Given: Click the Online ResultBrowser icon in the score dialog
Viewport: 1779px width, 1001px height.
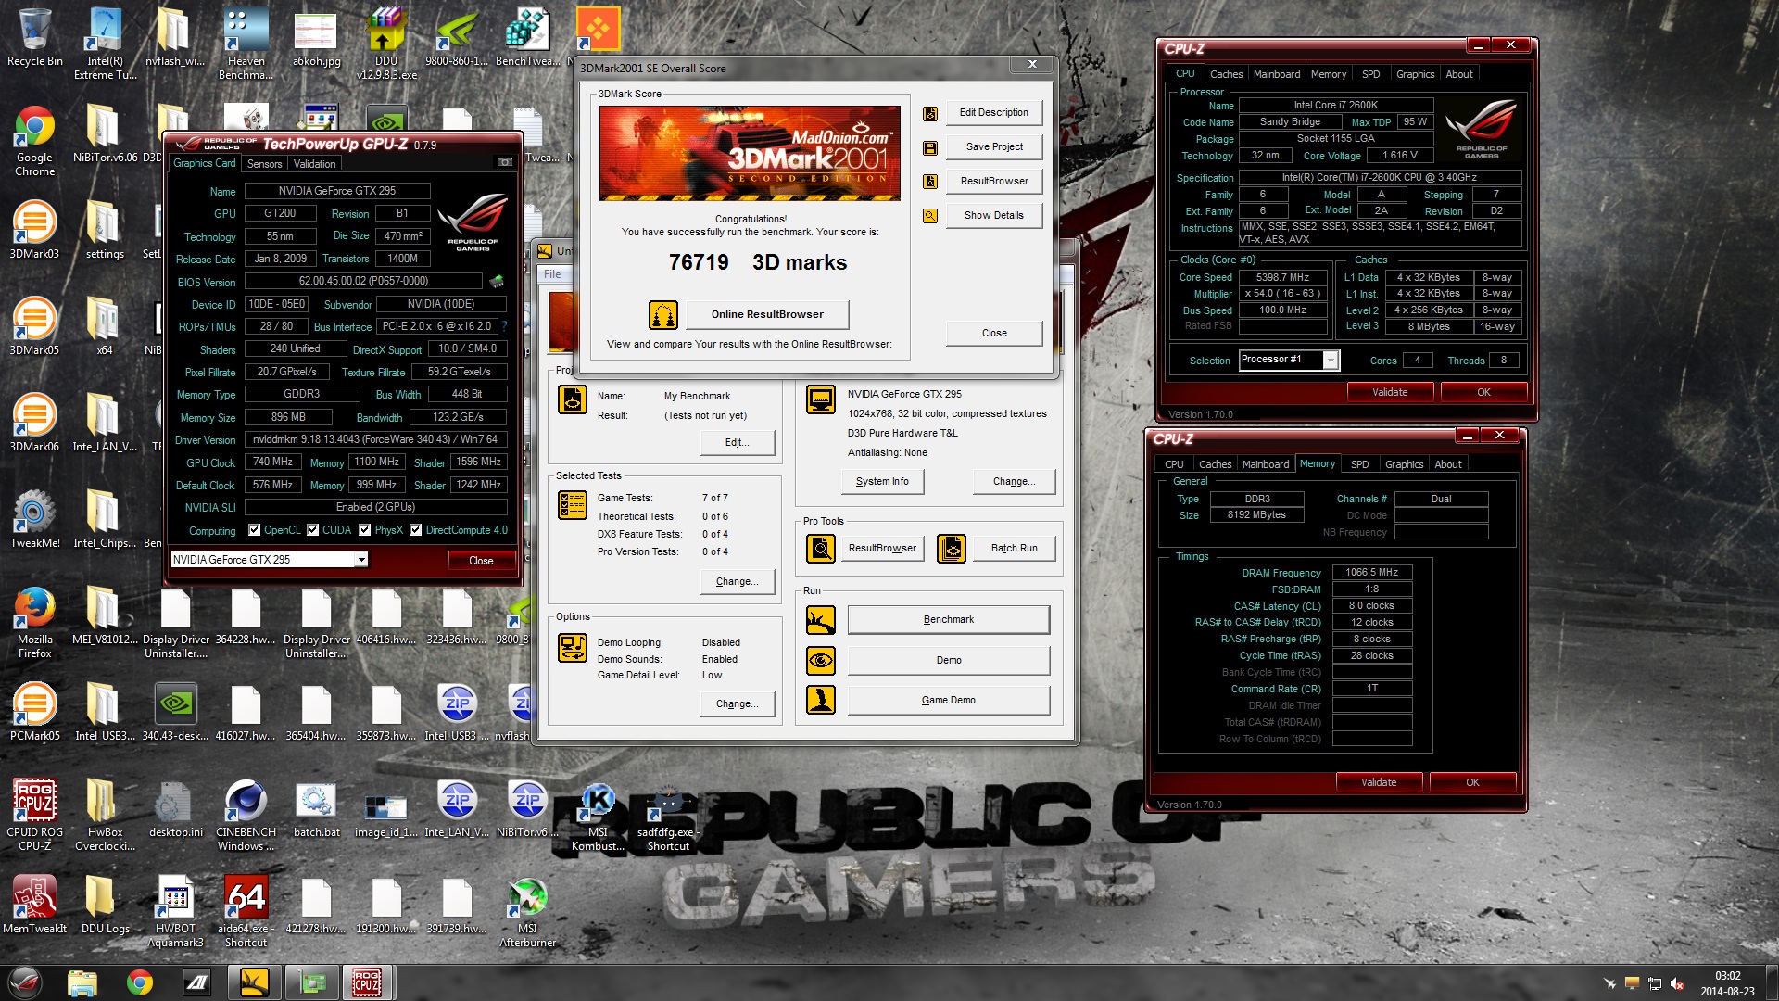Looking at the screenshot, I should (663, 315).
